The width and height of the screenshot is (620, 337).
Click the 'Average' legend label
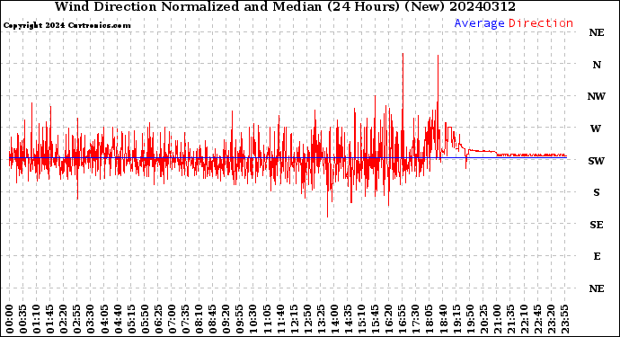tap(479, 23)
